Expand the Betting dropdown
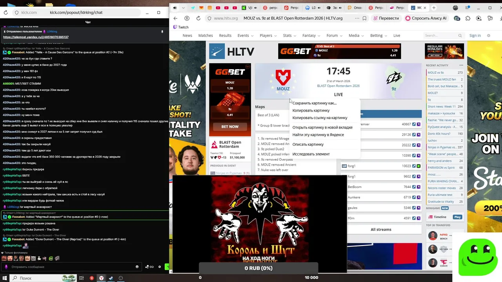 pyautogui.click(x=378, y=36)
